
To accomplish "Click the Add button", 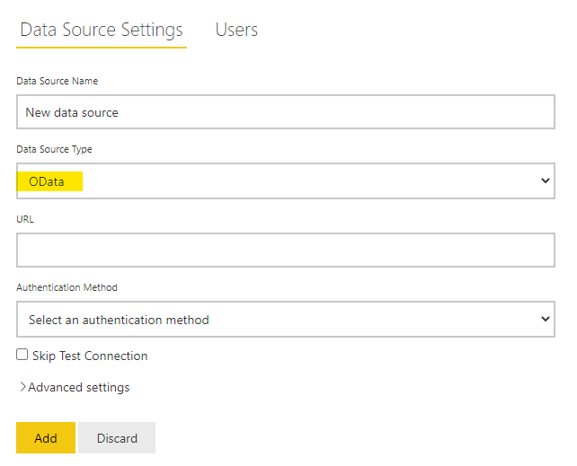I will tap(46, 437).
